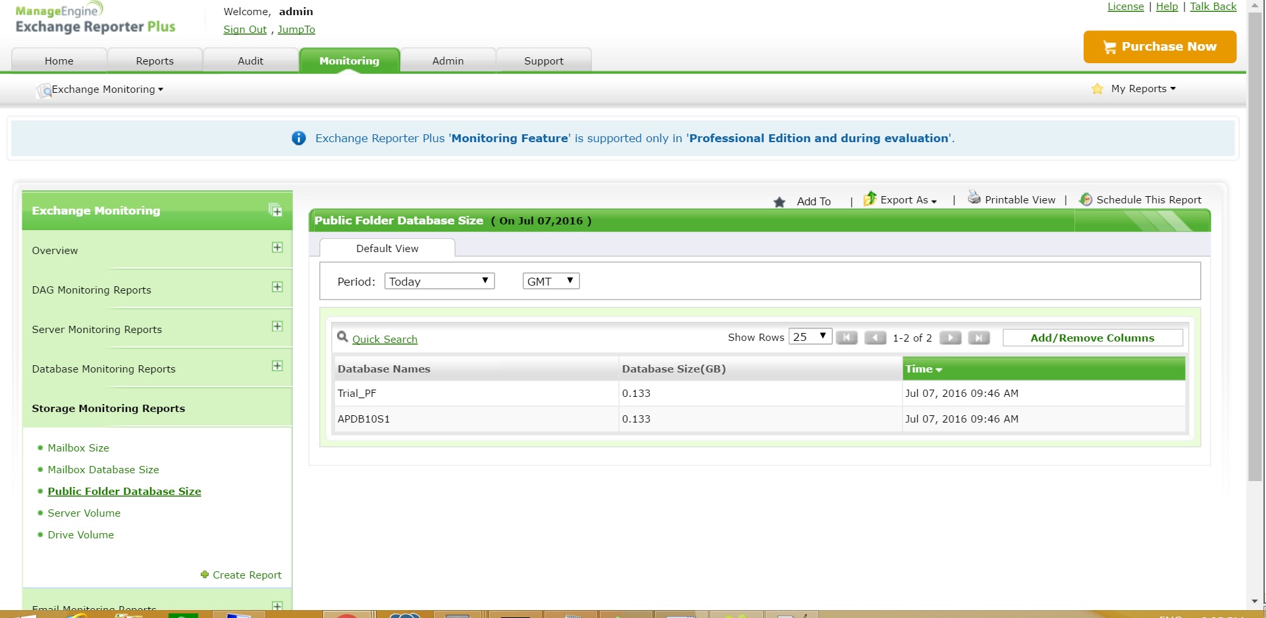Click the Export As arrow icon
The height and width of the screenshot is (618, 1266).
(x=870, y=198)
